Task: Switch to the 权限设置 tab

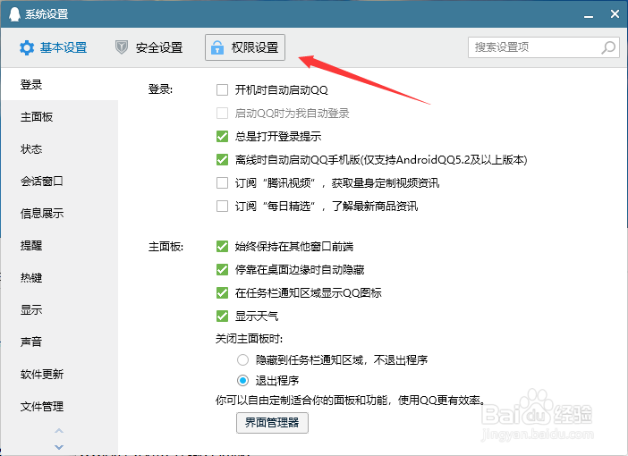Action: point(245,47)
